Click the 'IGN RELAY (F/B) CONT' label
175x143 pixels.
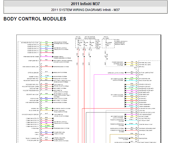coord(146,131)
